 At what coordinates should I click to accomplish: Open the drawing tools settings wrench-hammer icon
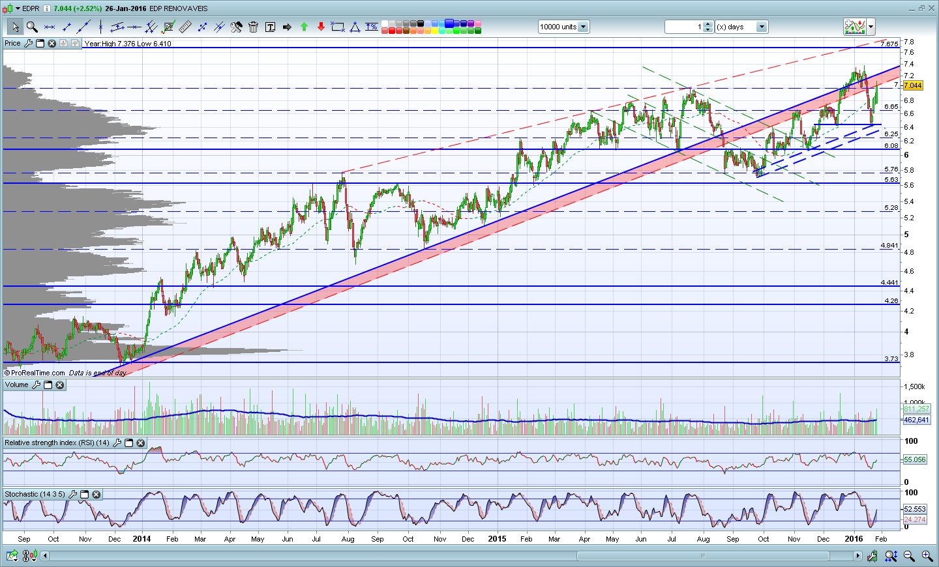click(236, 27)
